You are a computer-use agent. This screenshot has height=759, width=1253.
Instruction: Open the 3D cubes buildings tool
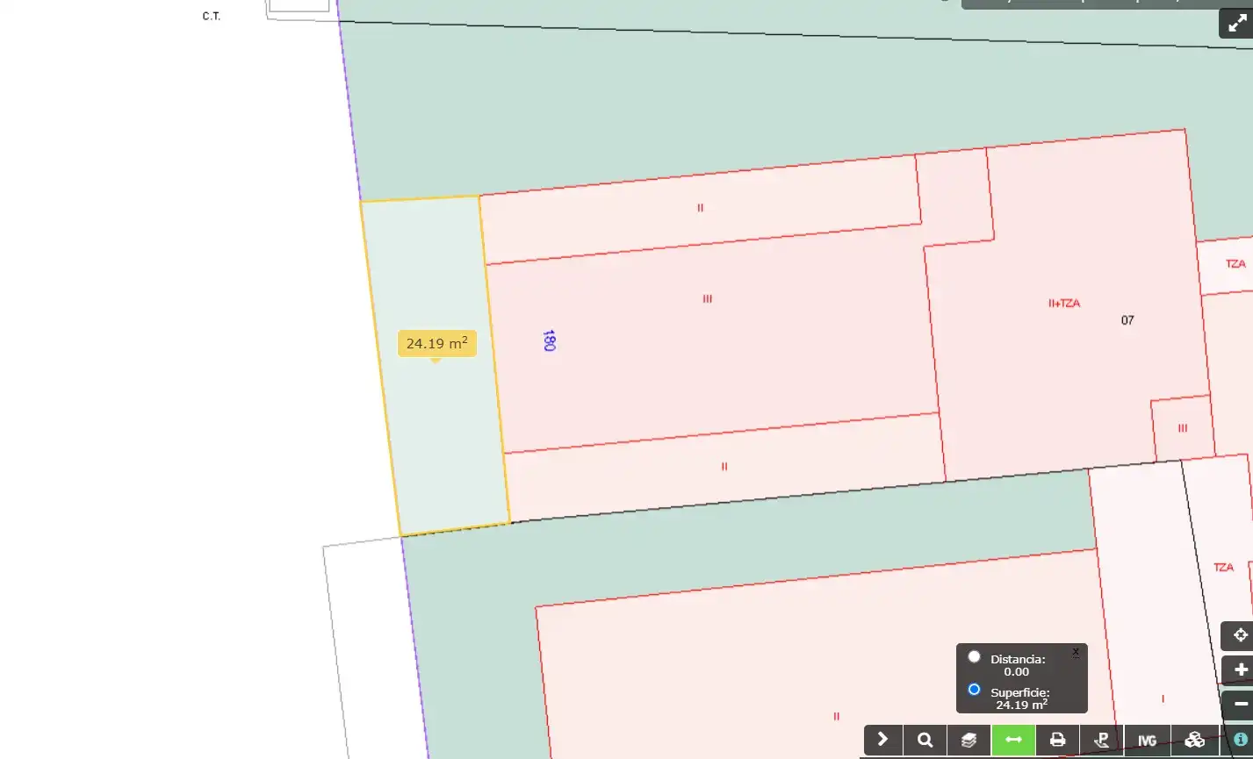(1194, 740)
